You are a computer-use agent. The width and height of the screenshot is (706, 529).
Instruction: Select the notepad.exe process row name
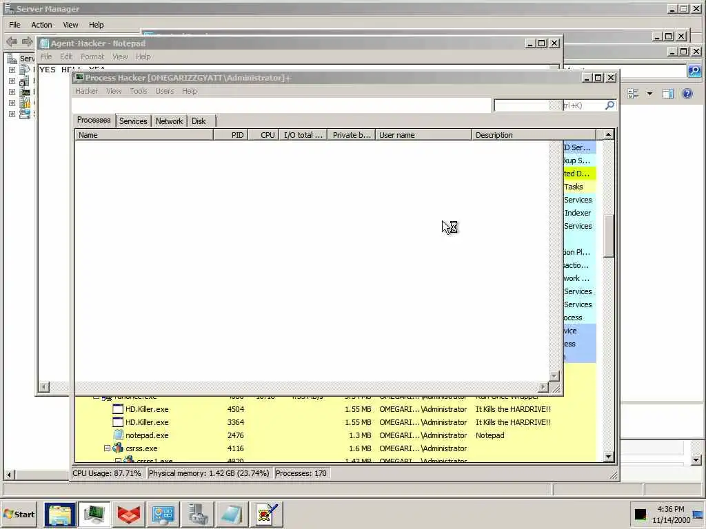pyautogui.click(x=147, y=435)
